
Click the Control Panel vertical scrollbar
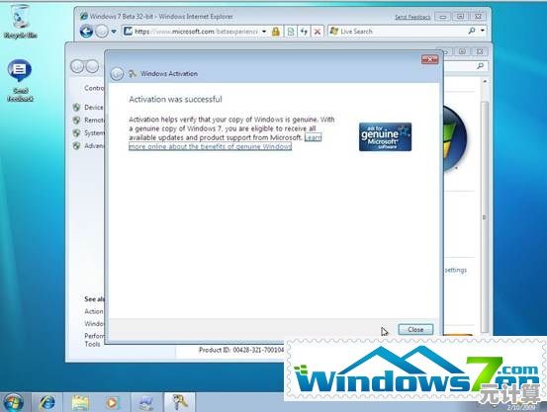click(485, 216)
